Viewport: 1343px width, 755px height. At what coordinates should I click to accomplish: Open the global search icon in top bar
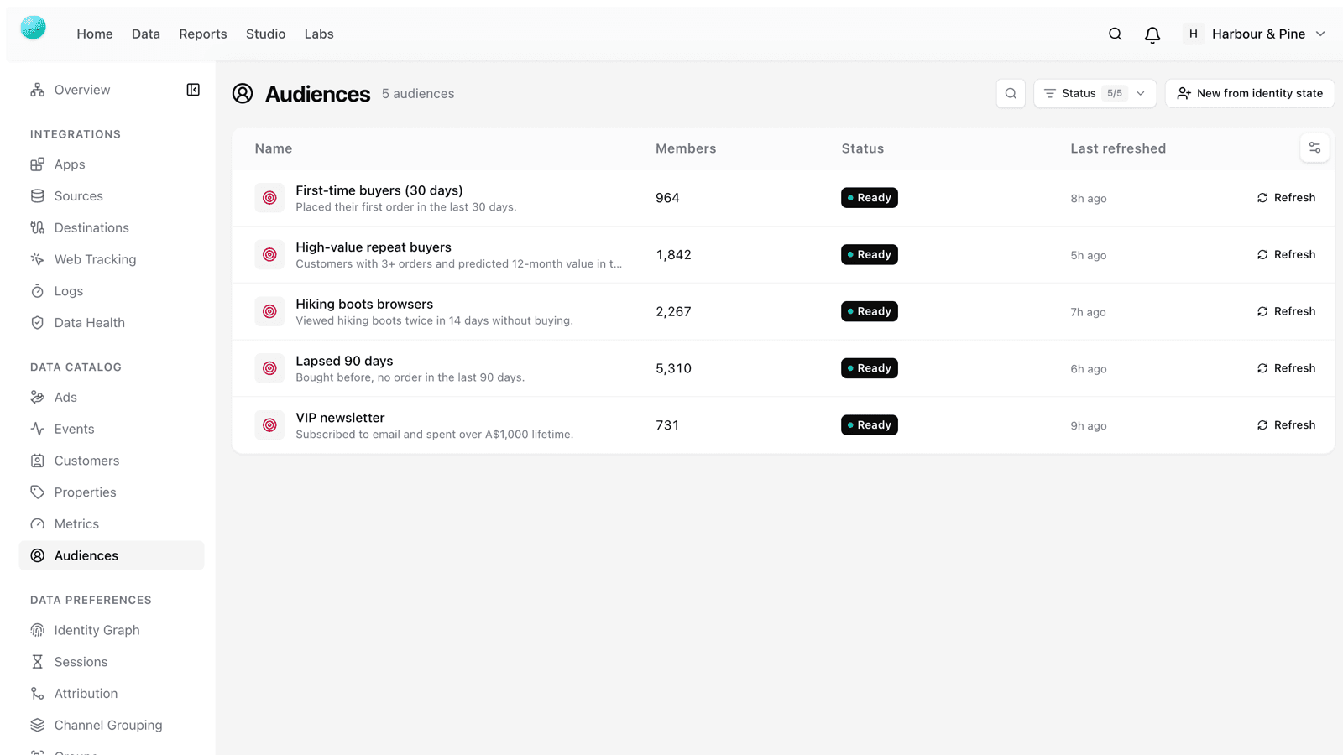coord(1115,34)
